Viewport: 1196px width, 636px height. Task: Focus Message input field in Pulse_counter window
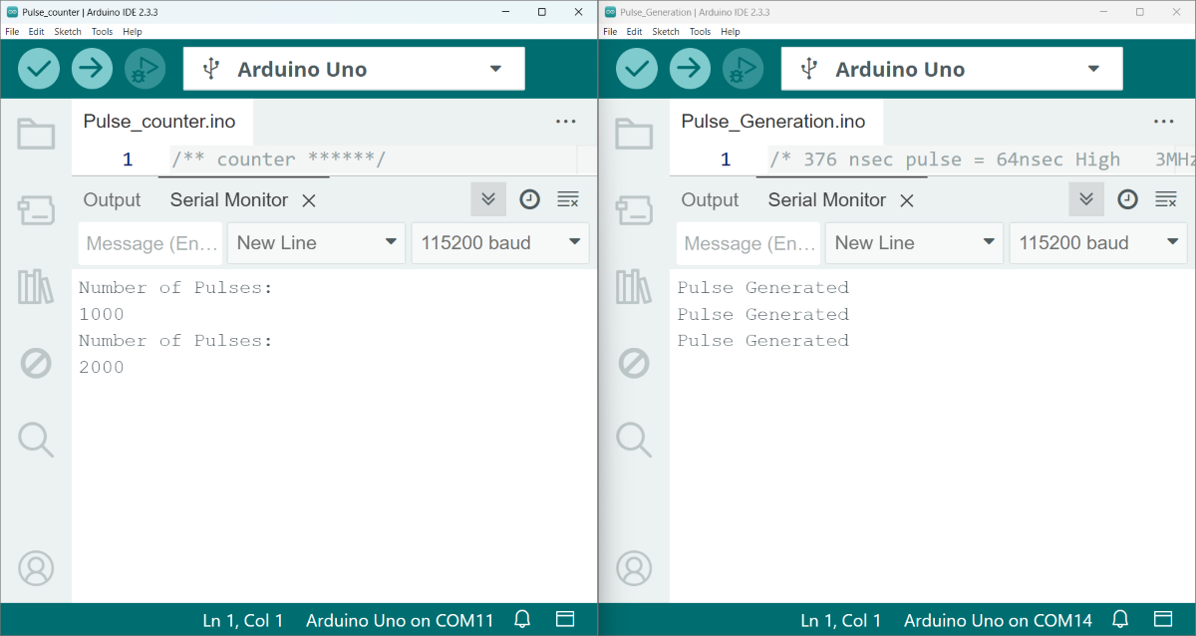pos(150,243)
